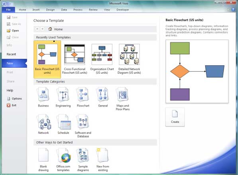This screenshot has height=175, width=238.
Task: Select the Basic Flowchart (US units) template
Action: pyautogui.click(x=47, y=59)
